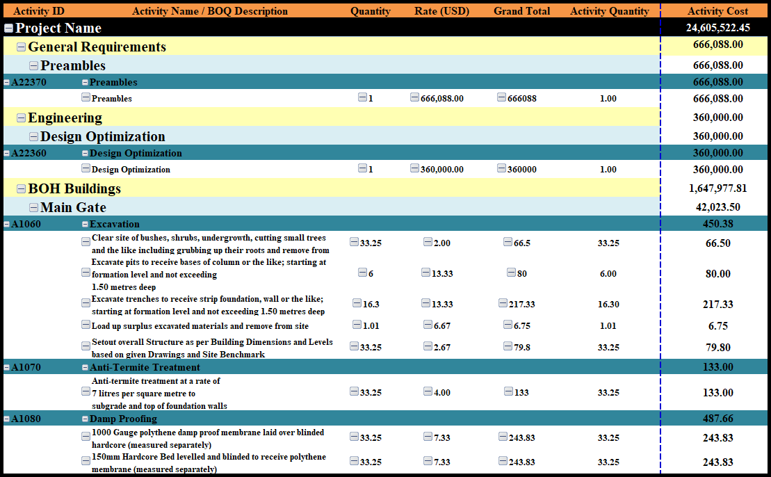This screenshot has height=477, width=771.
Task: Collapse the Main Gate subgroup
Action: [33, 207]
